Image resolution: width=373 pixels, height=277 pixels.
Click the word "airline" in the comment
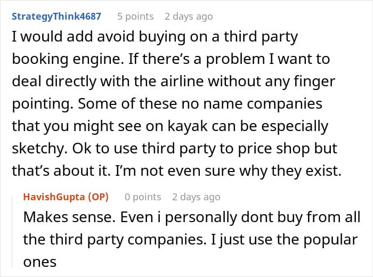pos(182,82)
